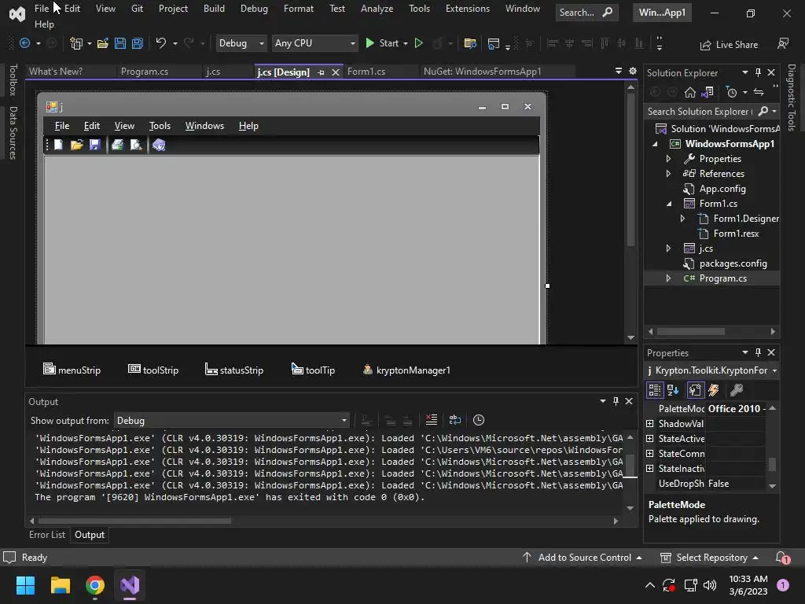
Task: Toggle the Properties view button in Properties panel
Action: pyautogui.click(x=695, y=390)
